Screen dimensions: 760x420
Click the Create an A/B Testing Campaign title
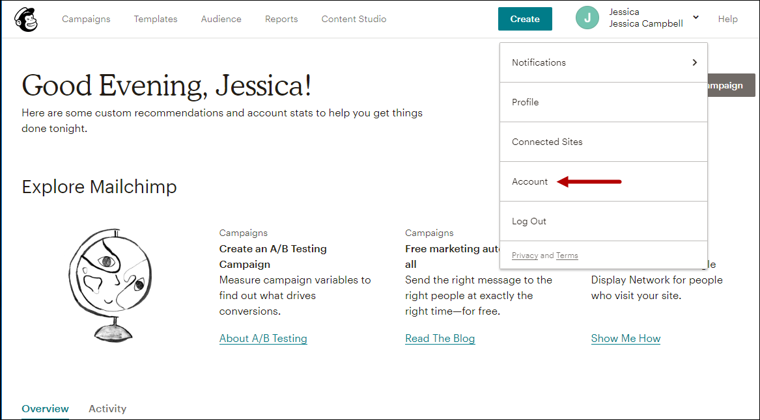point(273,256)
